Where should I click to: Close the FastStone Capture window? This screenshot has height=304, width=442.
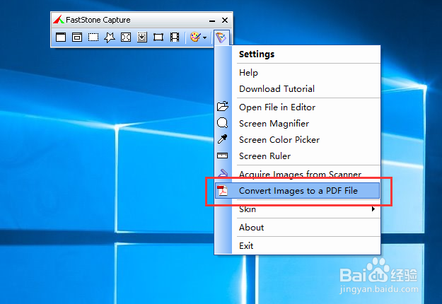tap(225, 21)
